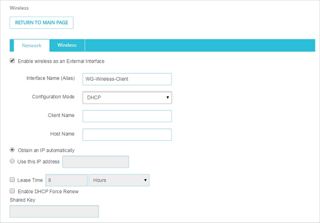Open the Wireless tab
This screenshot has height=223, width=320.
(x=67, y=45)
